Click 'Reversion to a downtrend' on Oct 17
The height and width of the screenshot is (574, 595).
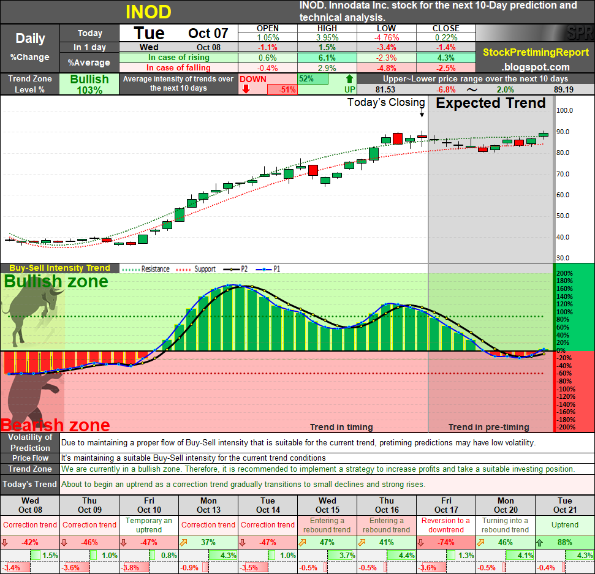[446, 525]
